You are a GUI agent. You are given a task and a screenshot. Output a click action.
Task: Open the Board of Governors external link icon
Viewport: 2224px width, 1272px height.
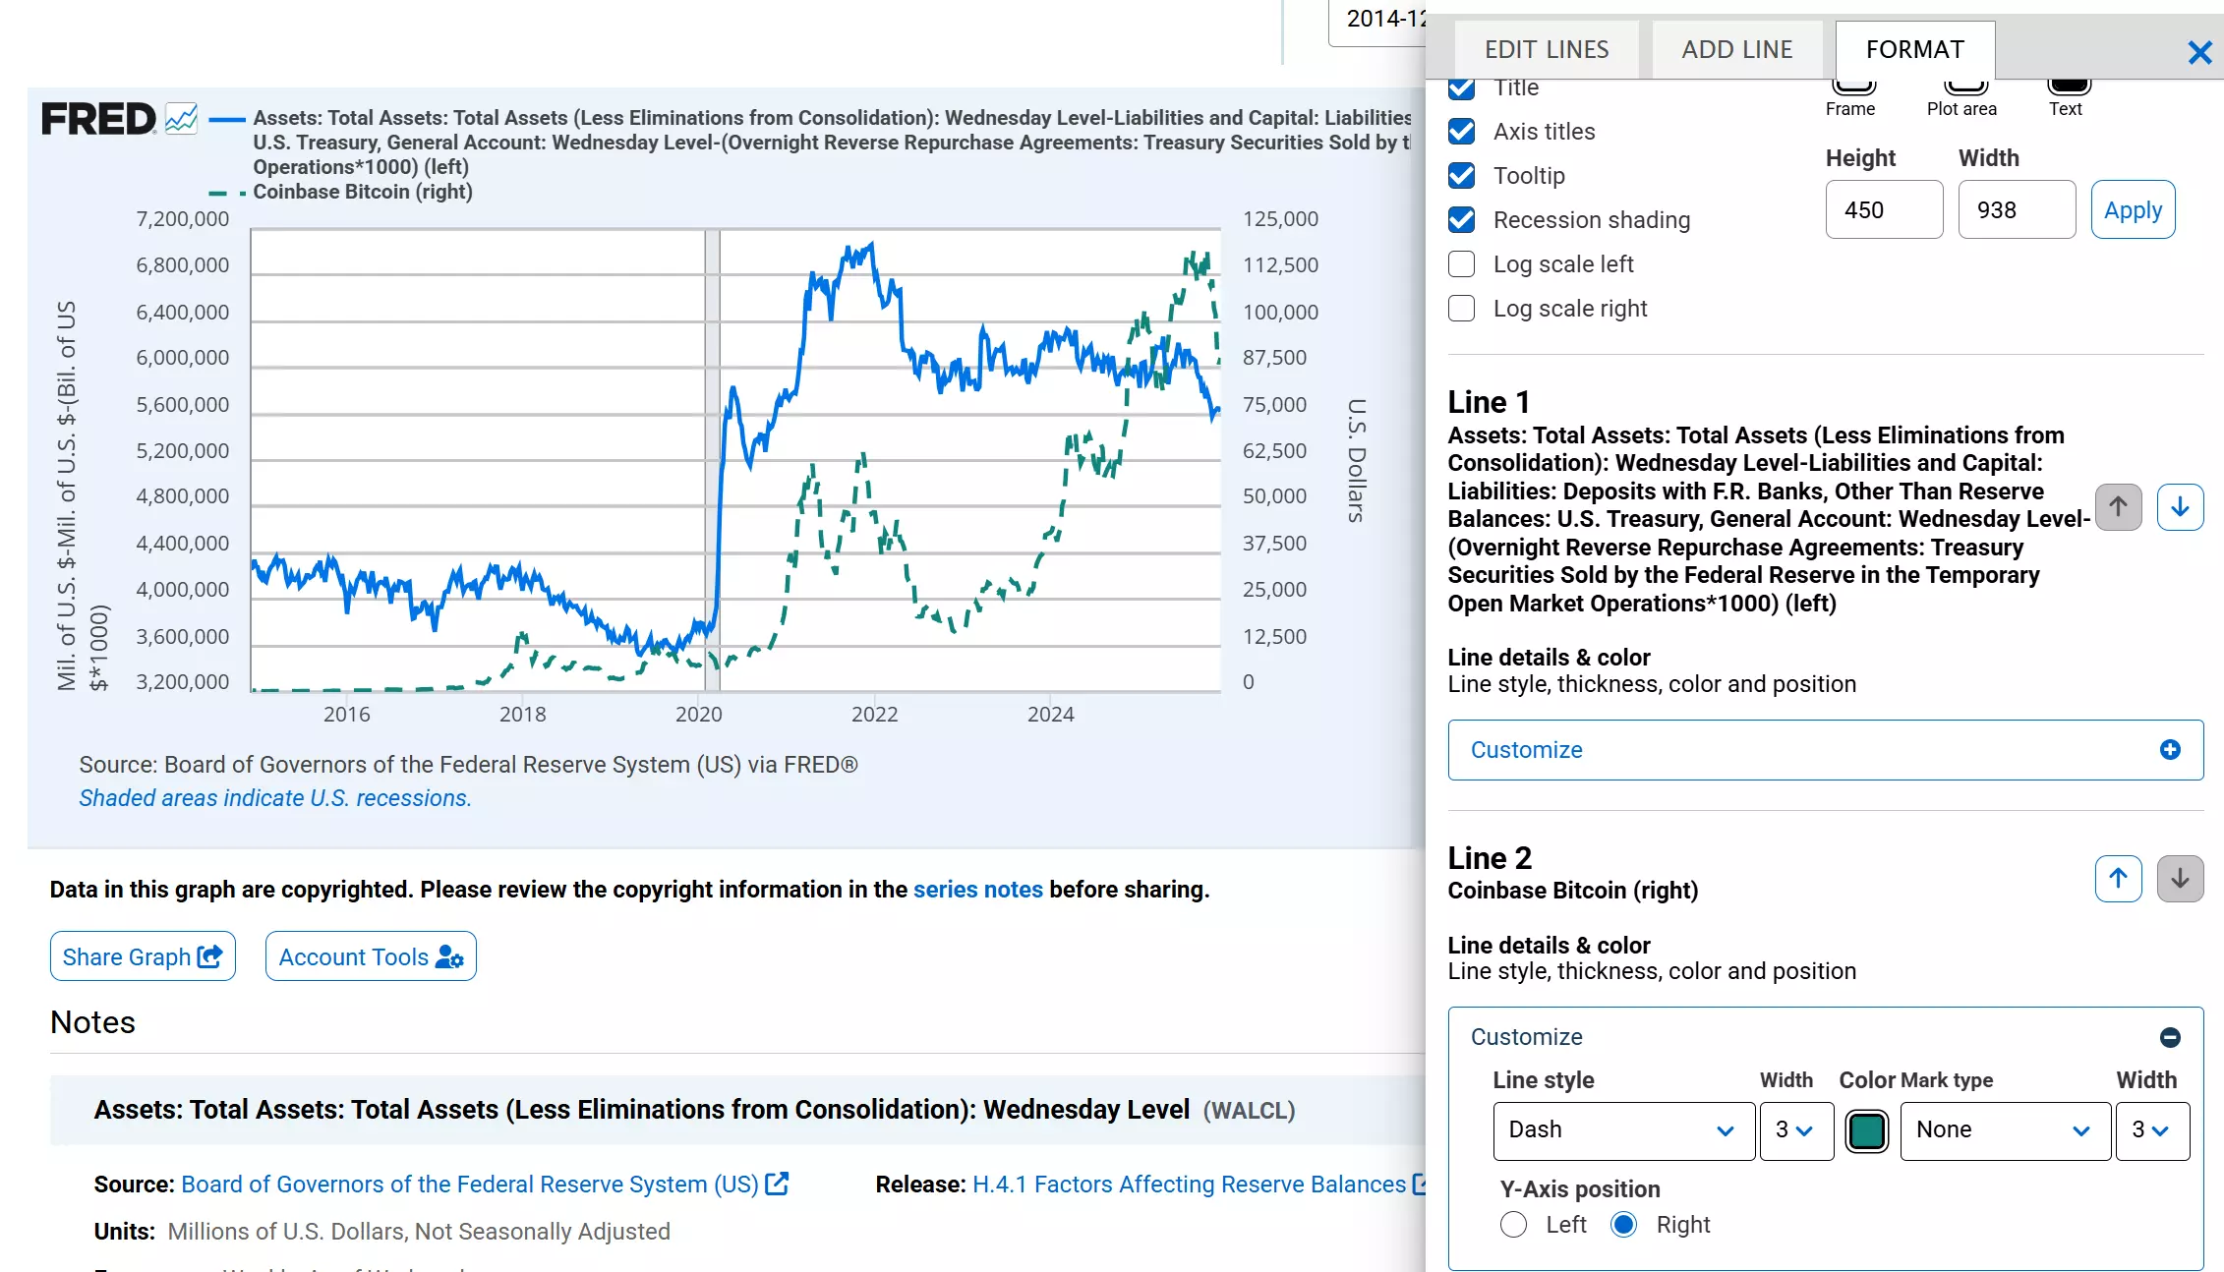(x=777, y=1184)
